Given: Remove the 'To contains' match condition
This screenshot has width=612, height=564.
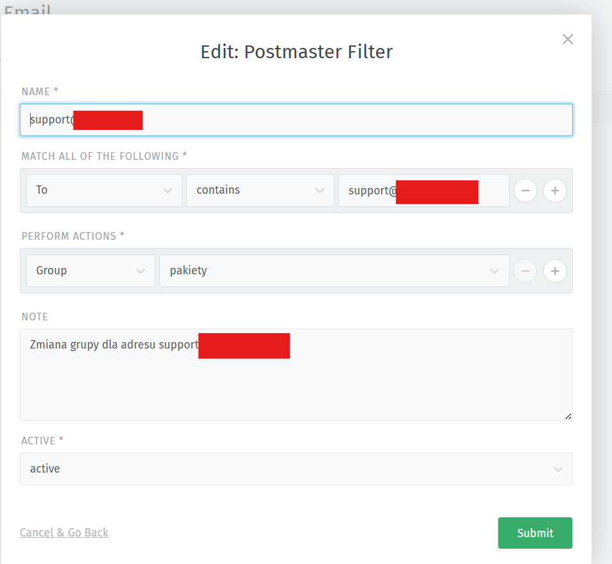Looking at the screenshot, I should pyautogui.click(x=525, y=191).
